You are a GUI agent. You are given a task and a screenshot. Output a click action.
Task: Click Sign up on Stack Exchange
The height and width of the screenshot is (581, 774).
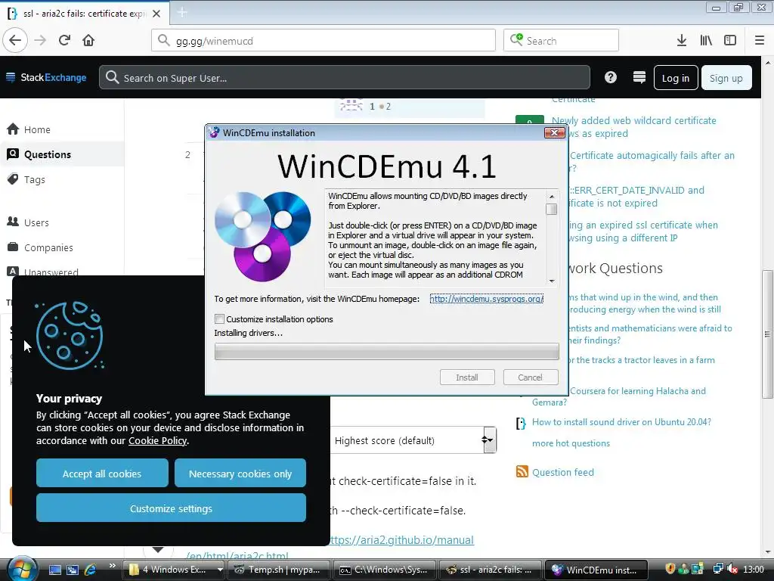(726, 78)
